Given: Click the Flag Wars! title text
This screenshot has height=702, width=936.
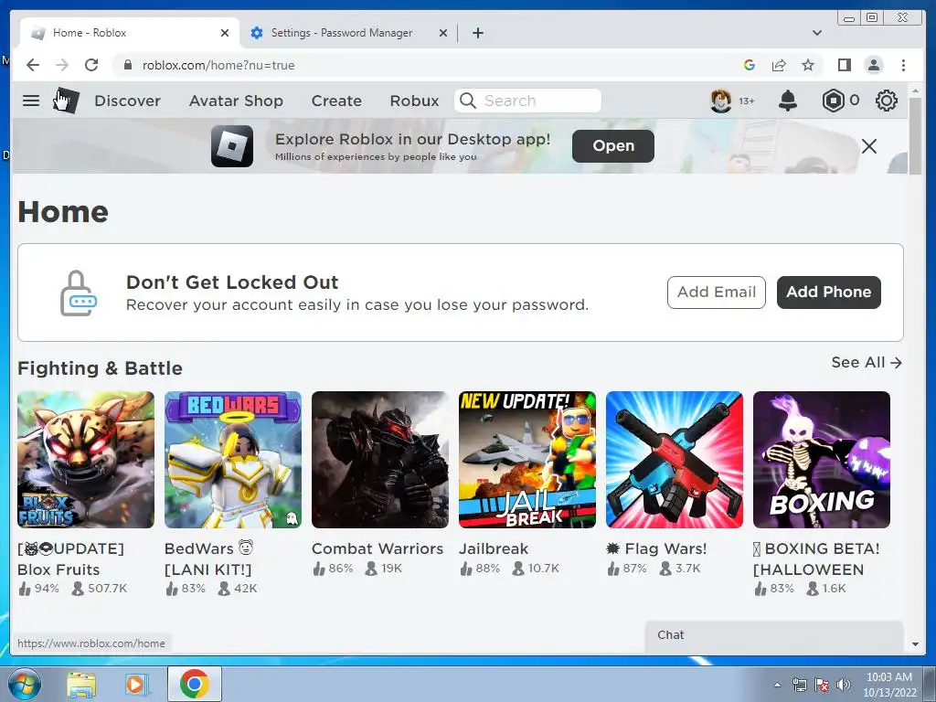Looking at the screenshot, I should click(x=656, y=548).
